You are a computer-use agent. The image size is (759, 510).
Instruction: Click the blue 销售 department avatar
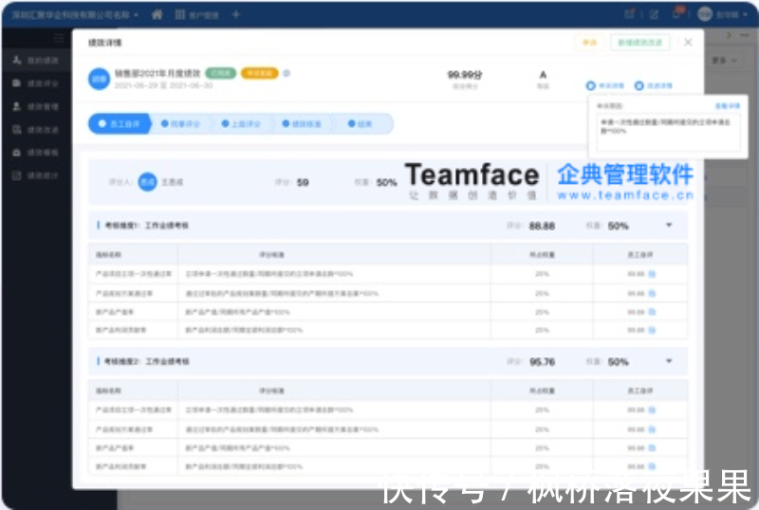click(100, 79)
